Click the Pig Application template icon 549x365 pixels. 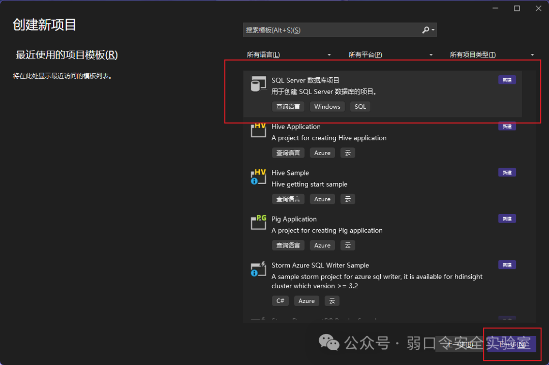(258, 223)
